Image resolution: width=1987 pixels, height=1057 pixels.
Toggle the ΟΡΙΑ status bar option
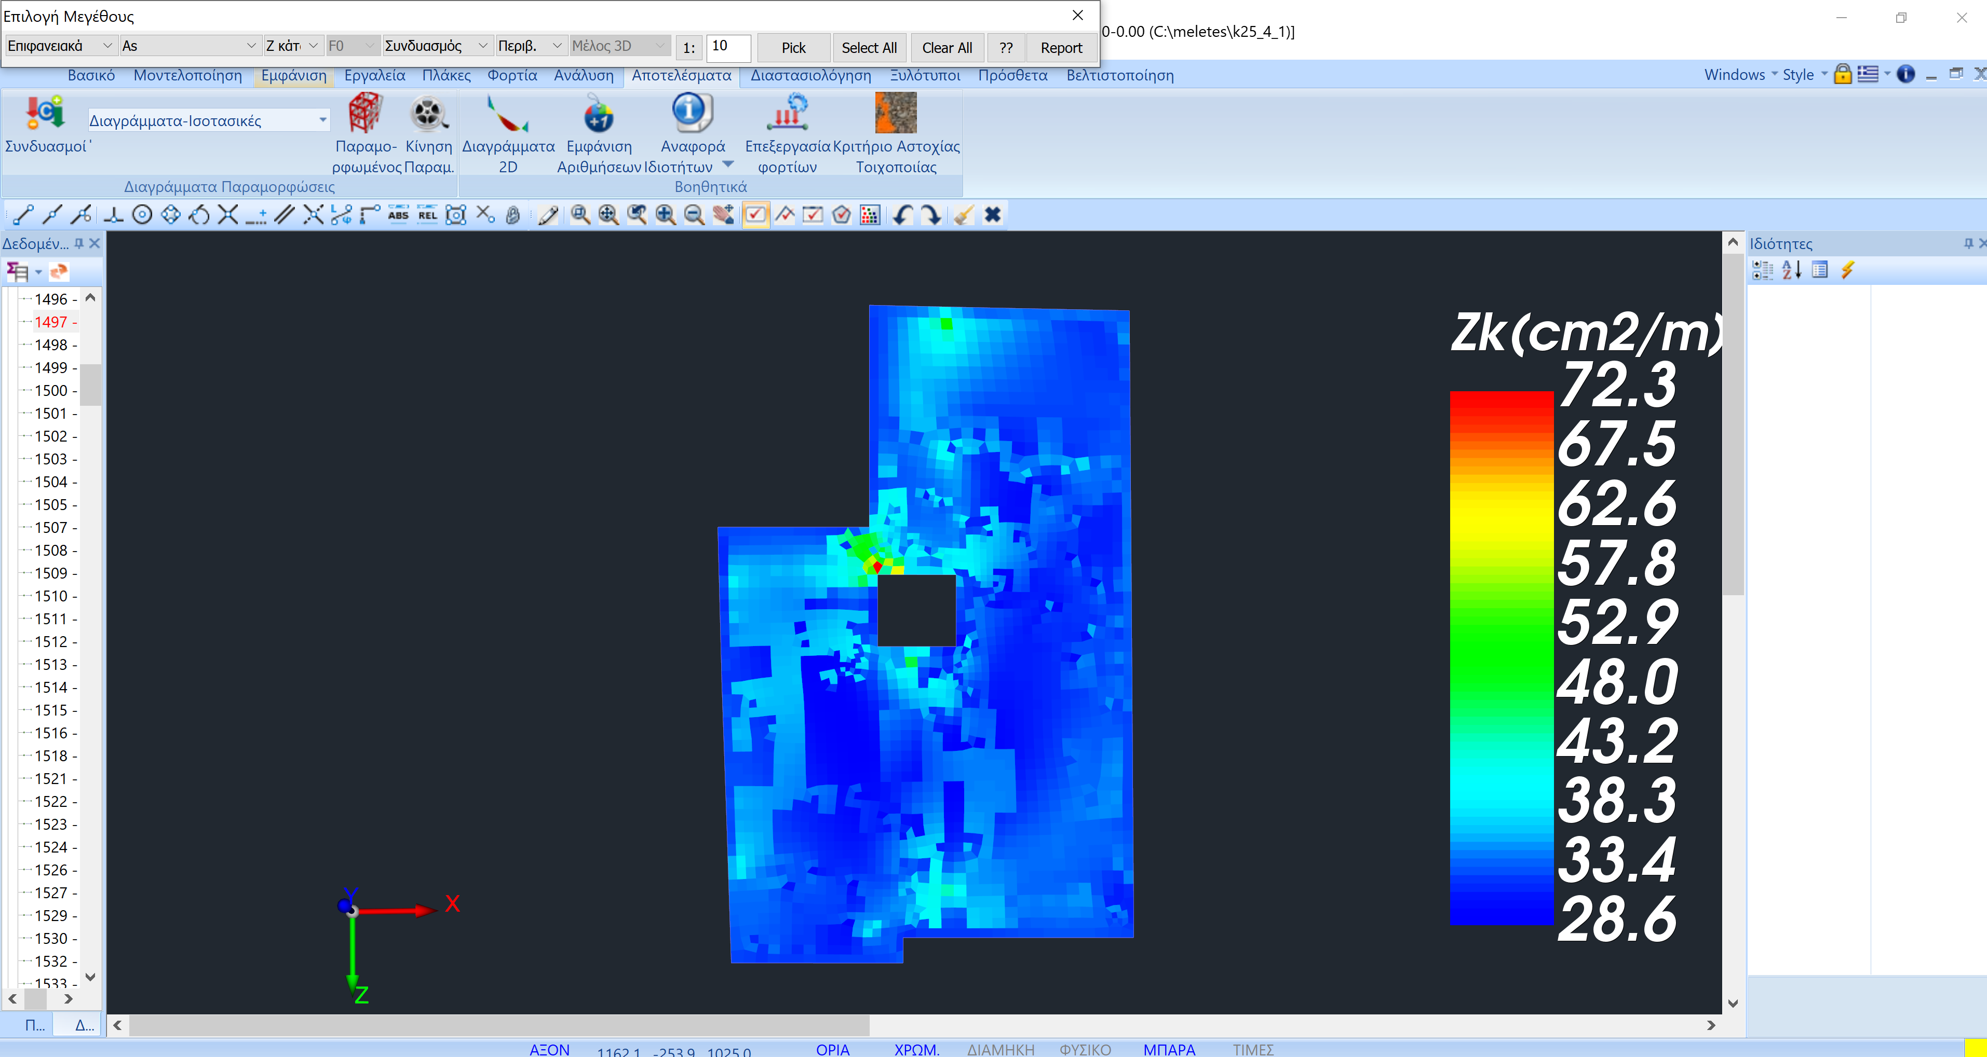(x=832, y=1049)
